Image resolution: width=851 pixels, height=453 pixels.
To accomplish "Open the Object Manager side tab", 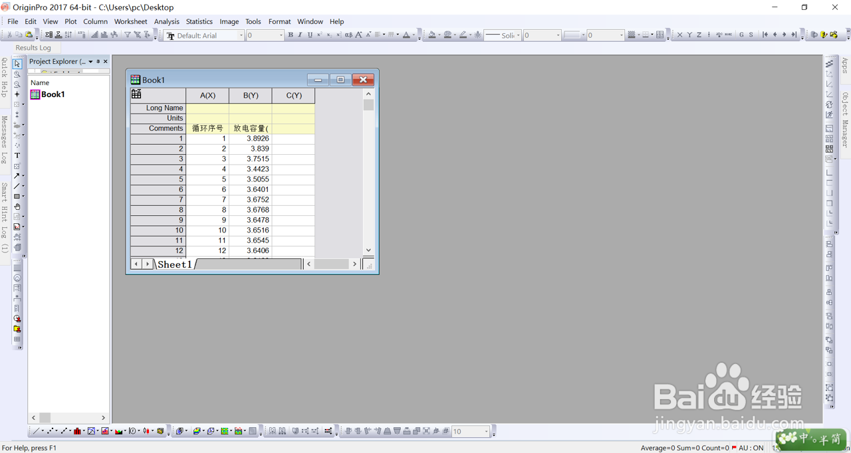I will 845,120.
